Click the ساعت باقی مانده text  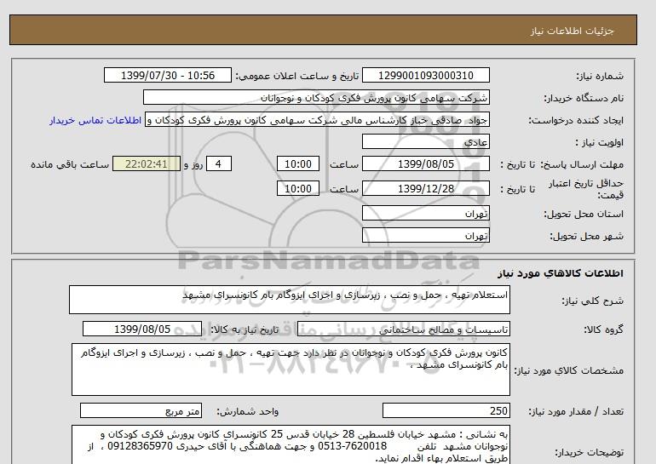tap(70, 164)
